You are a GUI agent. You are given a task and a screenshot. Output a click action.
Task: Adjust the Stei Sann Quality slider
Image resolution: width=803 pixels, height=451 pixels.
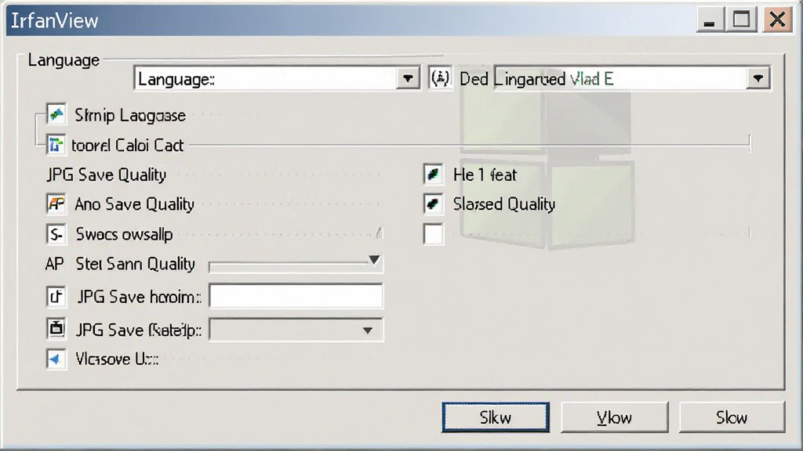(x=295, y=265)
